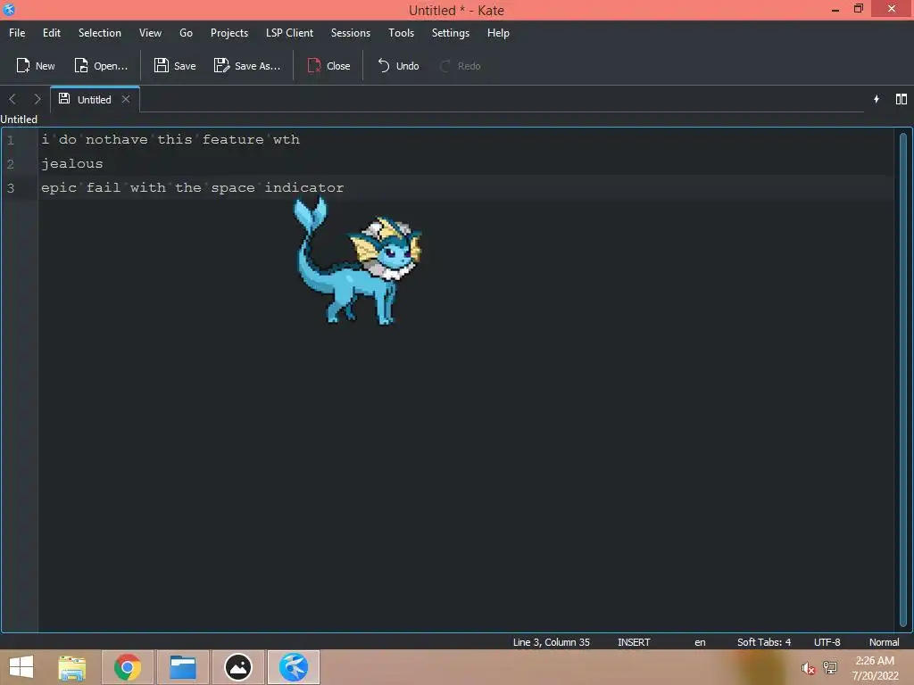Open the clock showing 2:26 AM
The width and height of the screenshot is (914, 685).
tap(875, 668)
